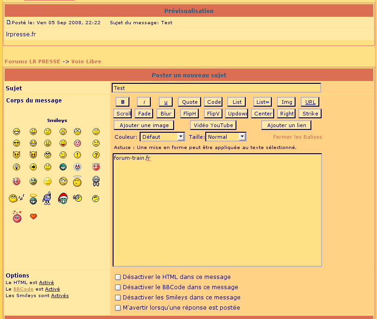377x319 pixels.
Task: Insert a Quote tag
Action: (189, 102)
